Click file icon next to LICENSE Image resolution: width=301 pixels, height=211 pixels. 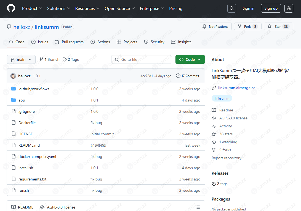pos(14,134)
